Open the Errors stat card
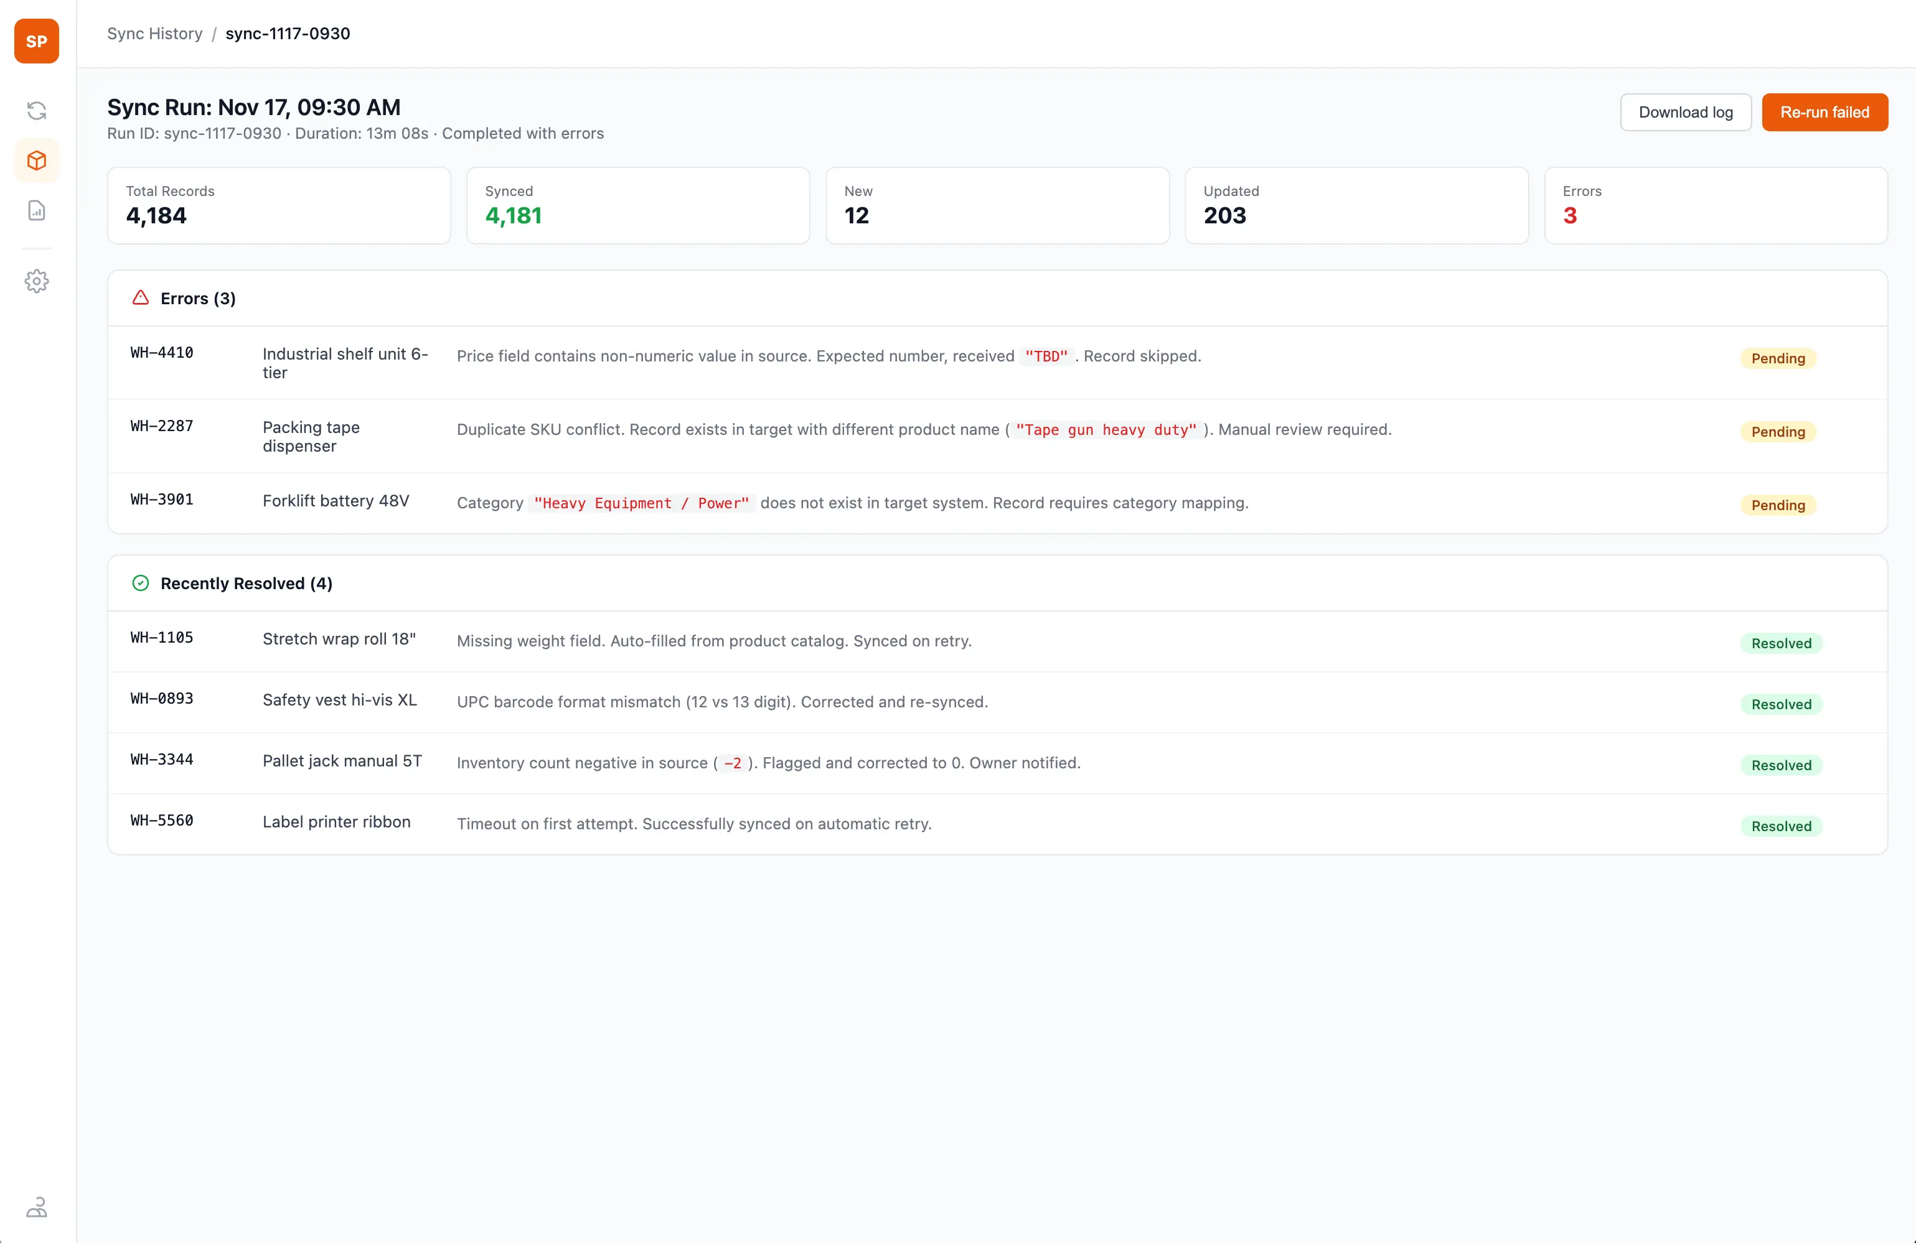 click(1716, 205)
